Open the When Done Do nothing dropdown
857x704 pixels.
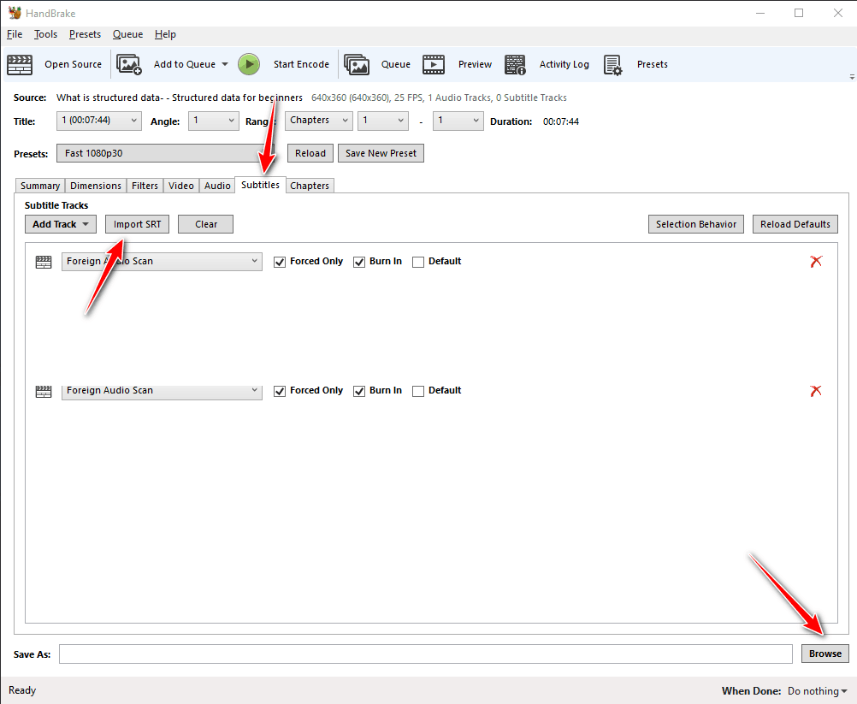point(817,691)
